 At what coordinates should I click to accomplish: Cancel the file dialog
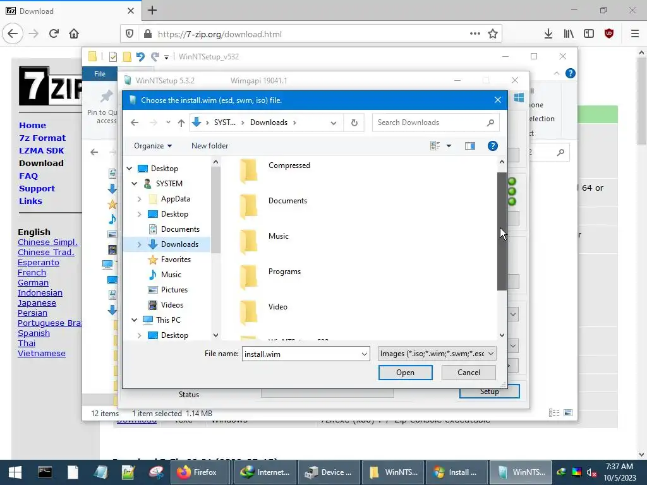point(468,373)
